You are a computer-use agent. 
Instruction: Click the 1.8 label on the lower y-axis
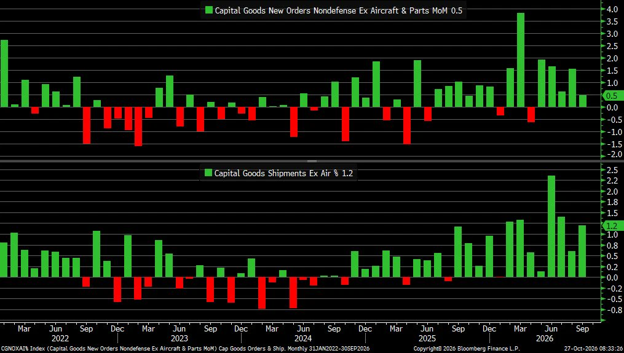coord(612,203)
